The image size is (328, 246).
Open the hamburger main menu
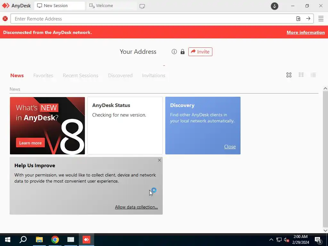point(321,19)
